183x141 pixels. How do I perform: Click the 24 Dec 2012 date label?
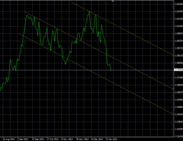(x=97, y=139)
